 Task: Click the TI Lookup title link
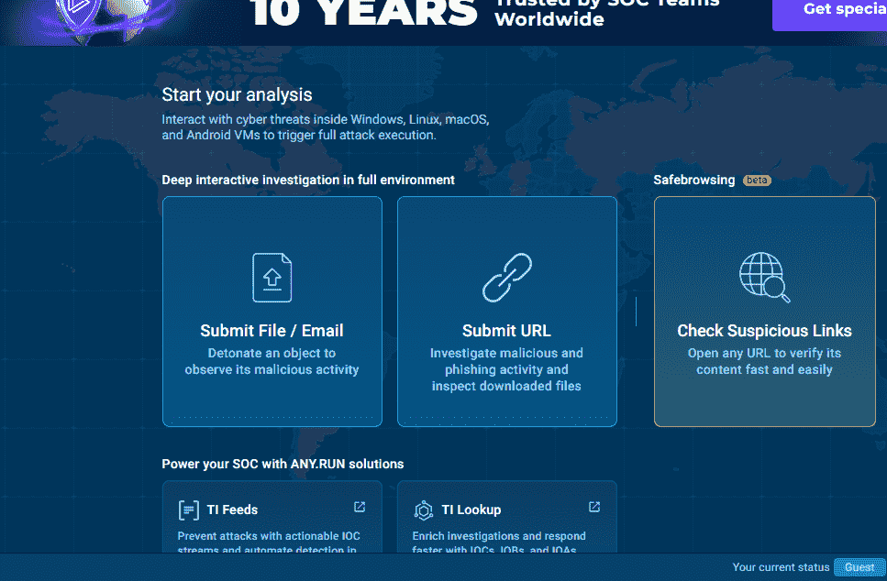471,510
